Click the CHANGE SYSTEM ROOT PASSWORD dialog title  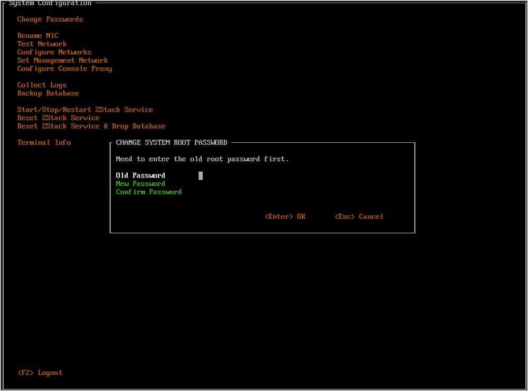[x=172, y=143]
